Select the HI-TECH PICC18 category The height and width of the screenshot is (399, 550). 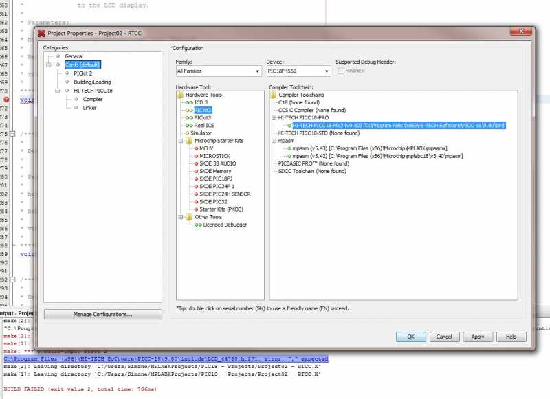tap(93, 91)
